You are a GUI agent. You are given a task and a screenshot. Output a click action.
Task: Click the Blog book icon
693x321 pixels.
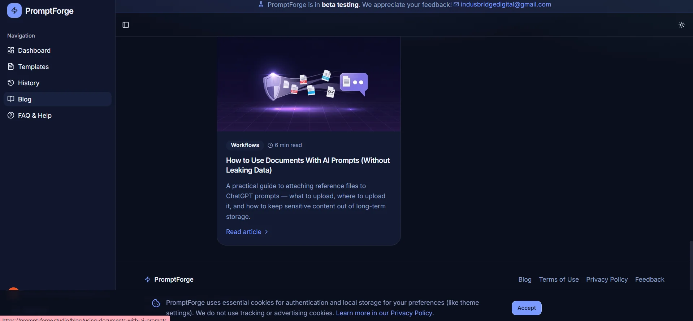[x=11, y=99]
